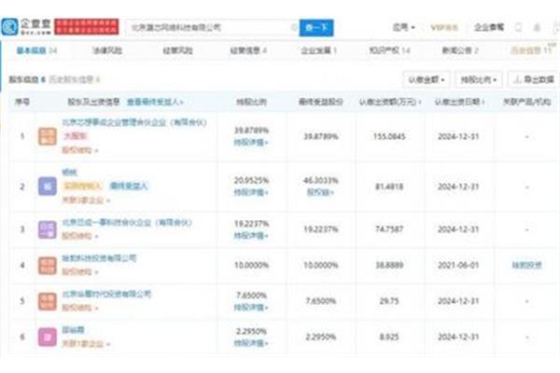Open 股权链 under 46.3033%
This screenshot has width=560, height=373.
320,193
